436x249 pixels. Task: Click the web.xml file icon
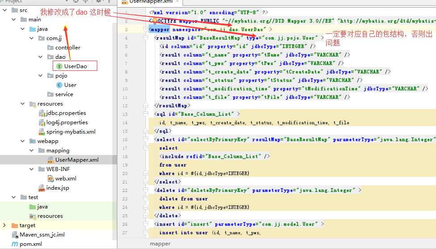50,179
